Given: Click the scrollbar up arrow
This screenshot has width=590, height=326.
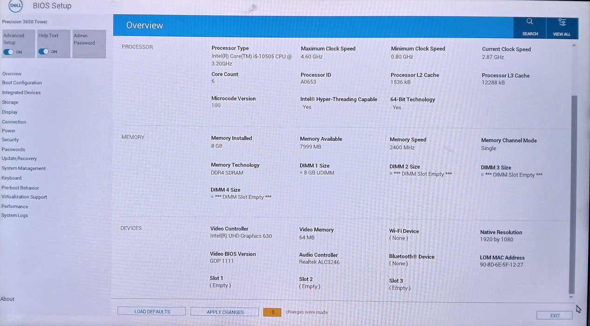Looking at the screenshot, I should tap(574, 45).
